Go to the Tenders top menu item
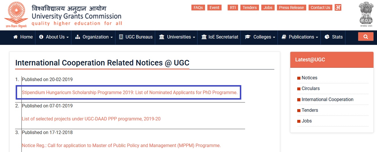Screen dimensions: 377x152 coord(250,8)
